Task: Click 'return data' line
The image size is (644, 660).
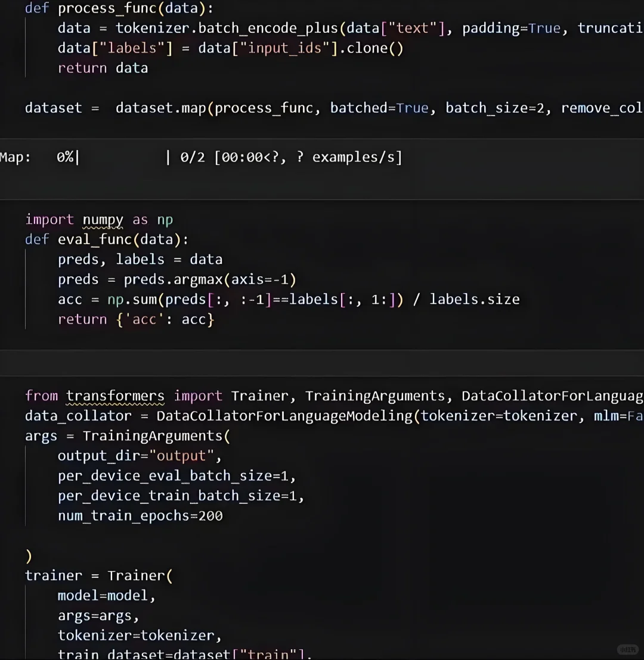Action: coord(103,68)
